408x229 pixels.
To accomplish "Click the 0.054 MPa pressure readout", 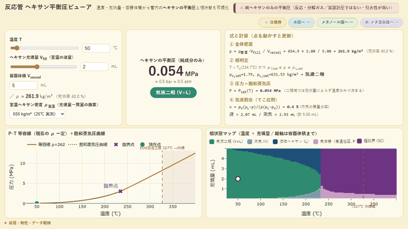I will [173, 71].
